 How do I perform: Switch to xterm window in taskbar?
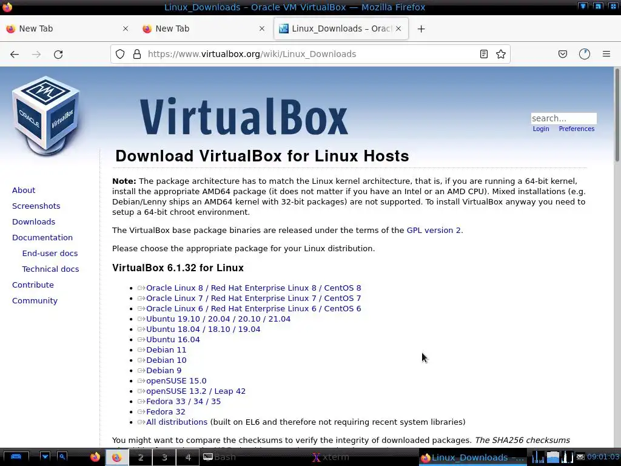[364, 458]
